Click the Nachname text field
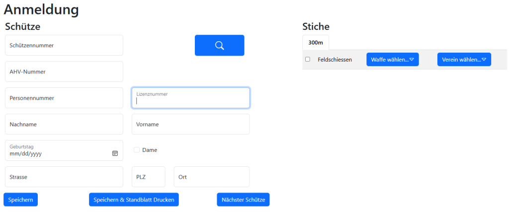This screenshot has height=212, width=509. point(64,124)
